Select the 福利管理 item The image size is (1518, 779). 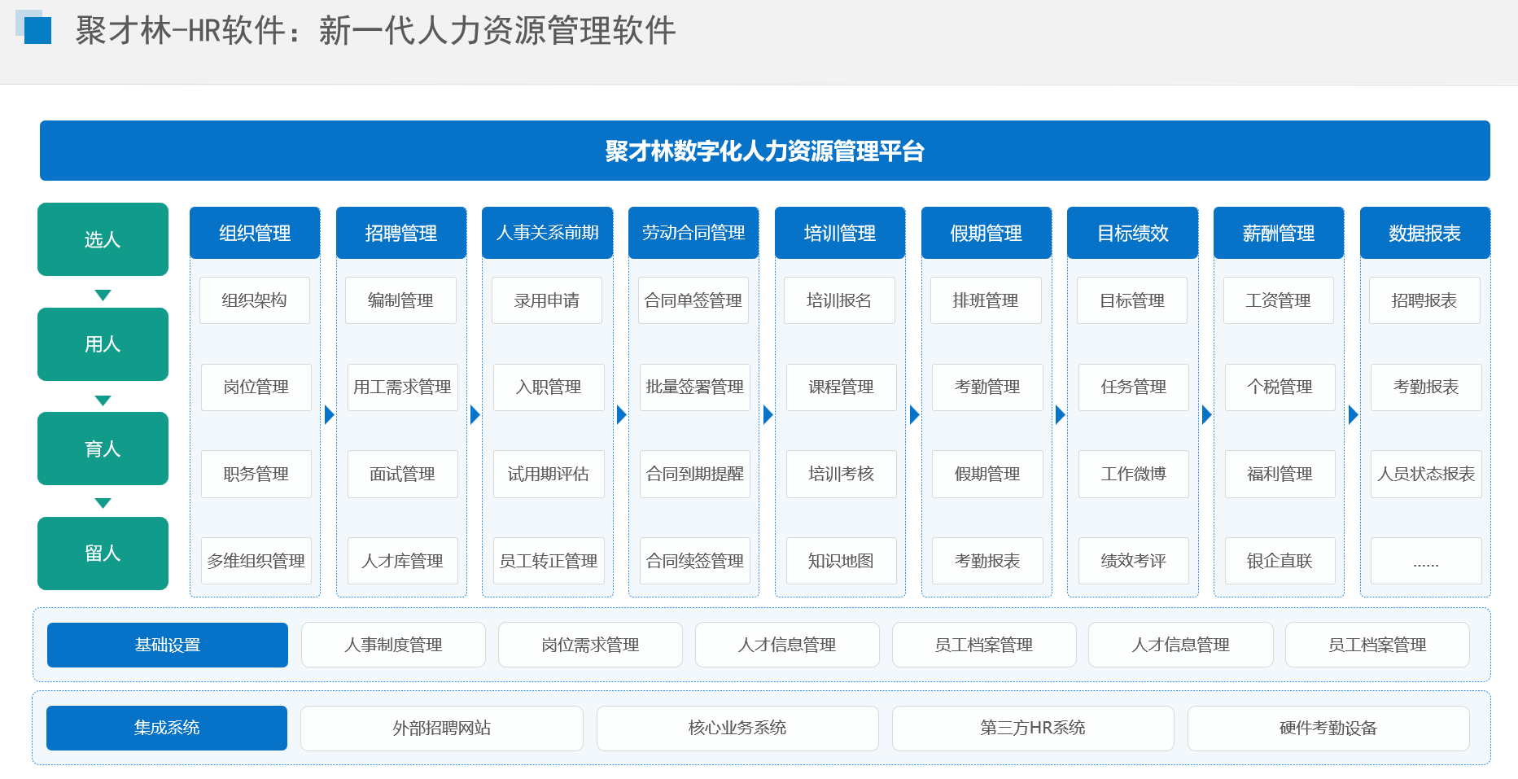(x=1280, y=474)
